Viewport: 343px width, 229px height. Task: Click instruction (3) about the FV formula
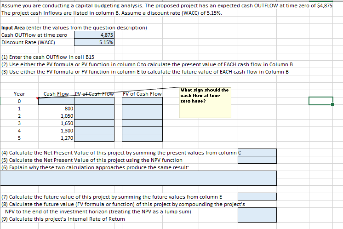tap(145, 72)
